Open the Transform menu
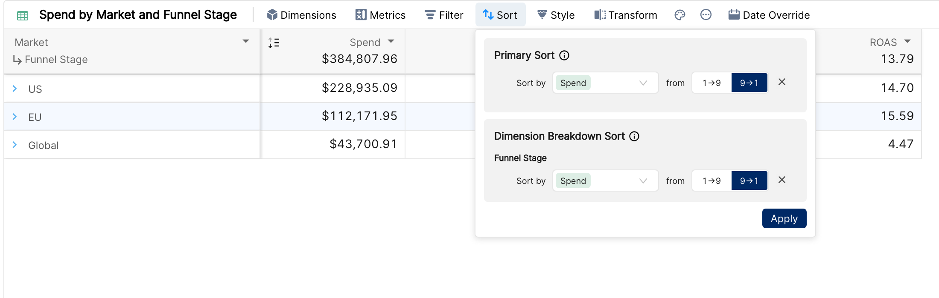The height and width of the screenshot is (298, 939). pos(626,15)
